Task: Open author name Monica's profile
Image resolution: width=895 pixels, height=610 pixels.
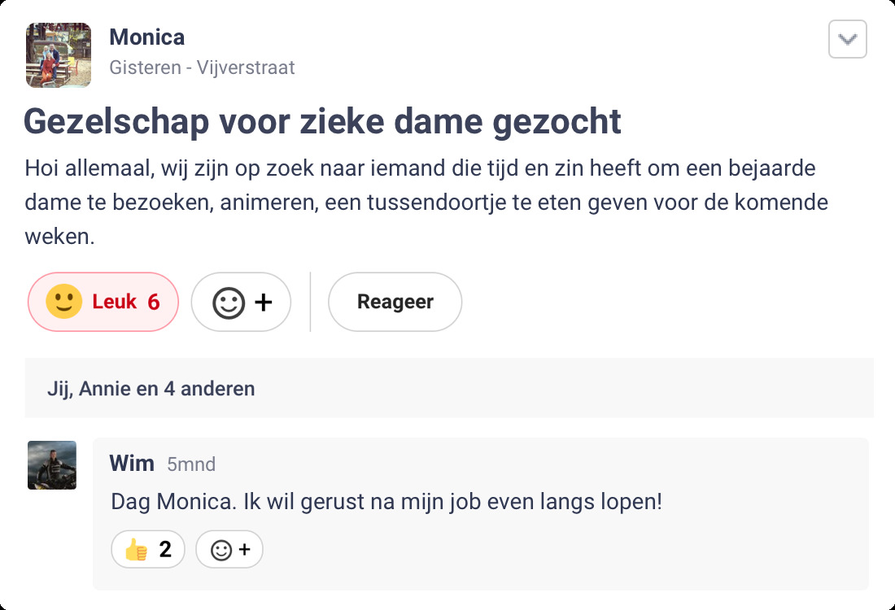Action: point(147,37)
